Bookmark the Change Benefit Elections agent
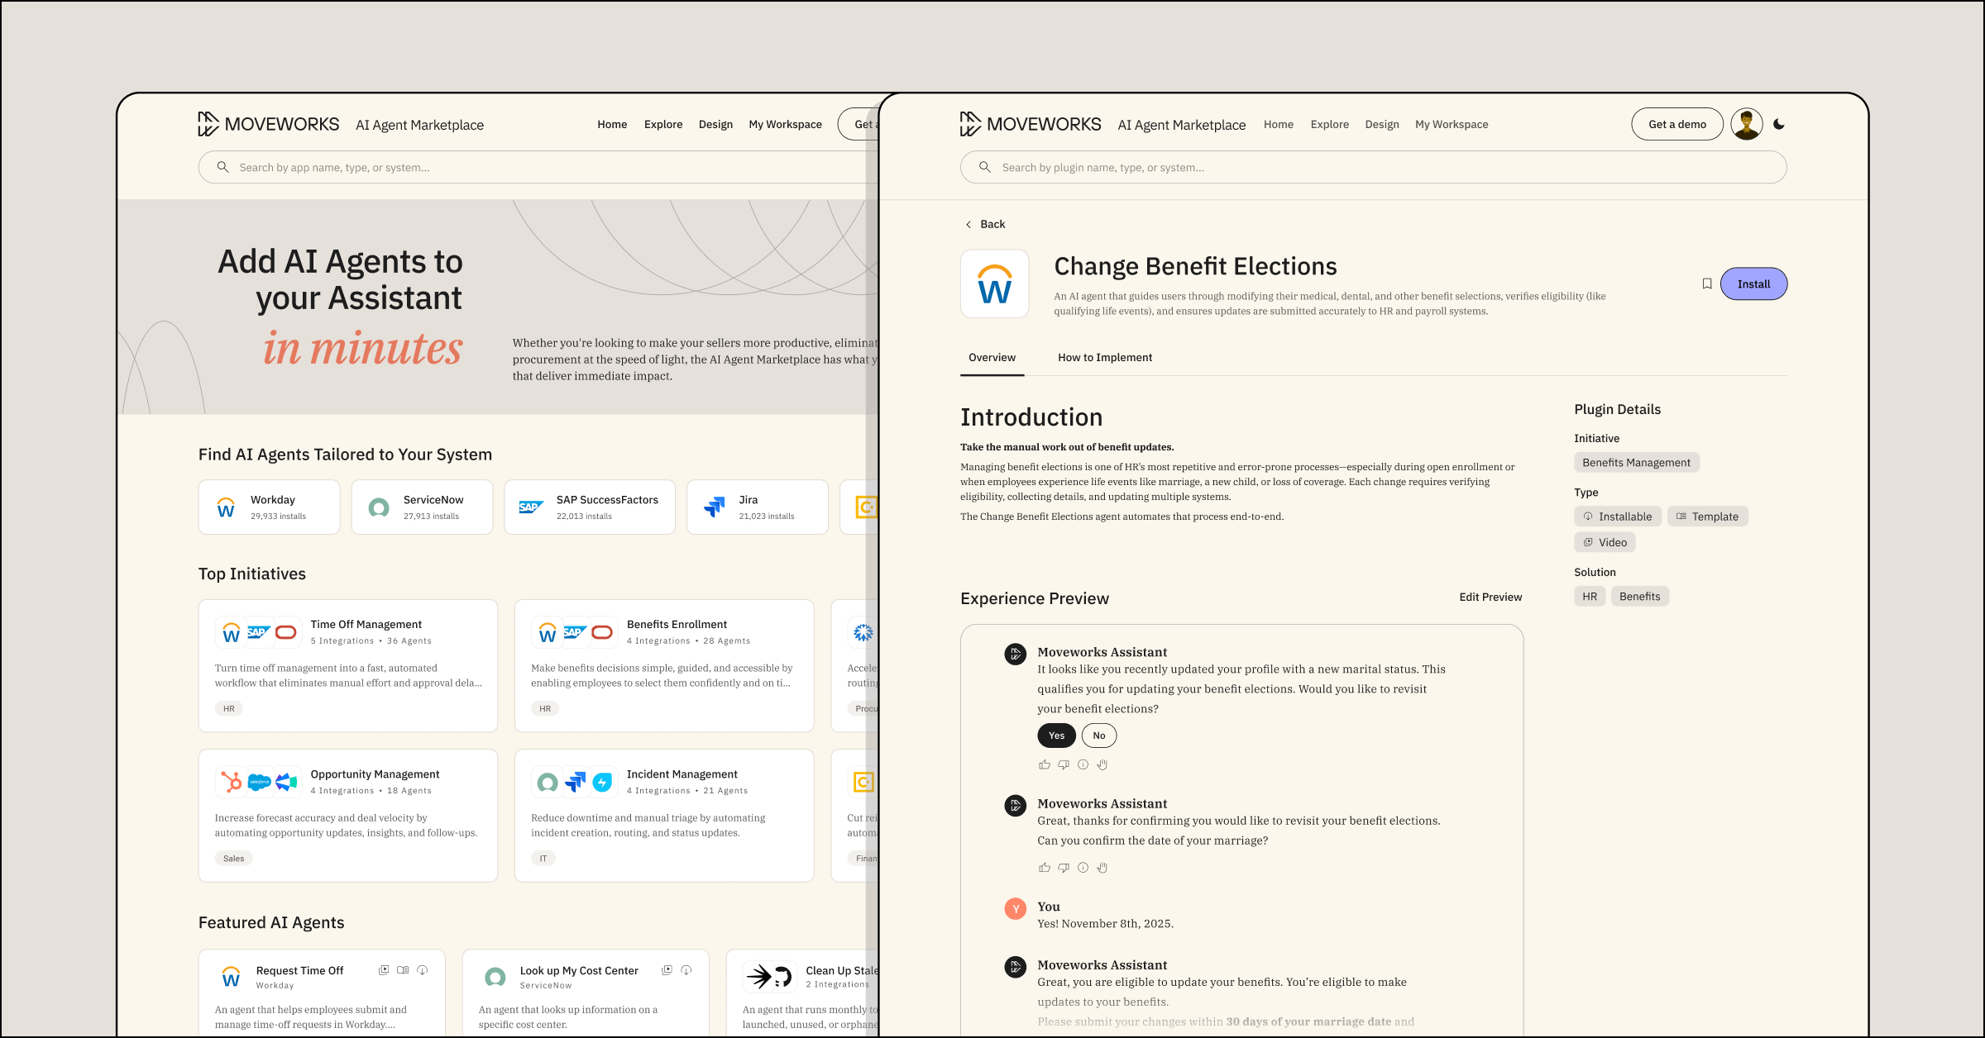Image resolution: width=1985 pixels, height=1038 pixels. click(1706, 283)
